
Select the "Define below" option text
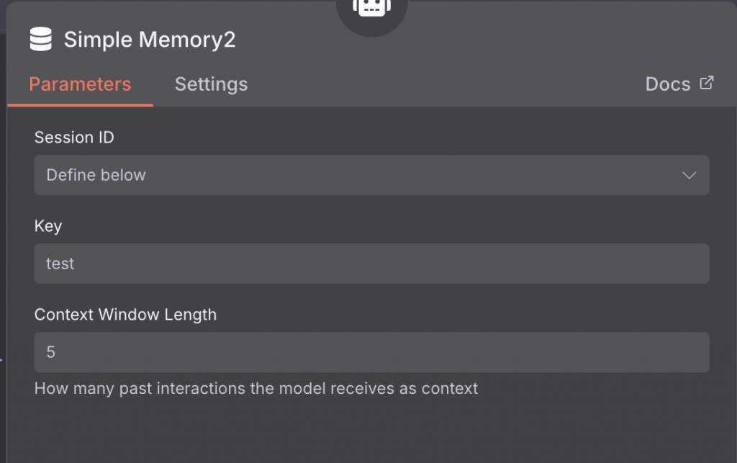point(96,175)
